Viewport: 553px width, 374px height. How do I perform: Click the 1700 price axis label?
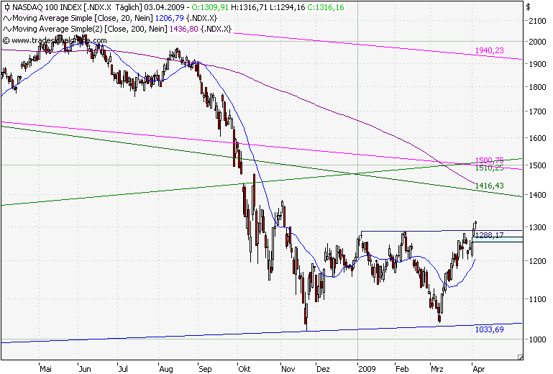(537, 111)
